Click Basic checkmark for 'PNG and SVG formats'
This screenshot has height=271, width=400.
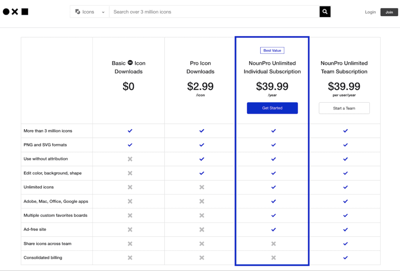tap(130, 145)
